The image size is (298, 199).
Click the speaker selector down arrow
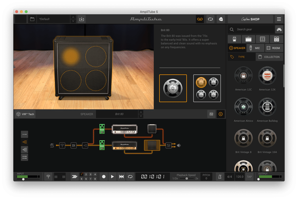141,116
